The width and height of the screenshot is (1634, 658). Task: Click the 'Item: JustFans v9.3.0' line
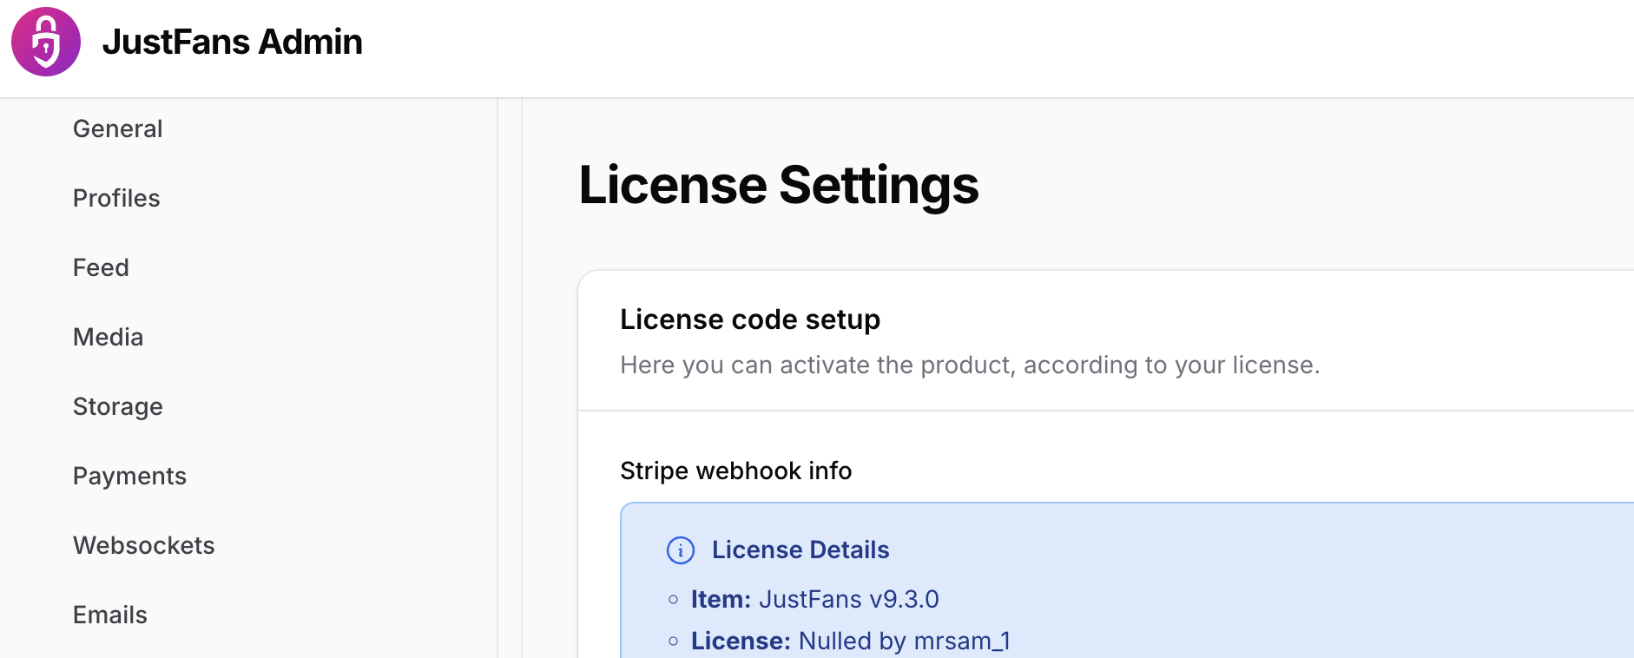[815, 599]
